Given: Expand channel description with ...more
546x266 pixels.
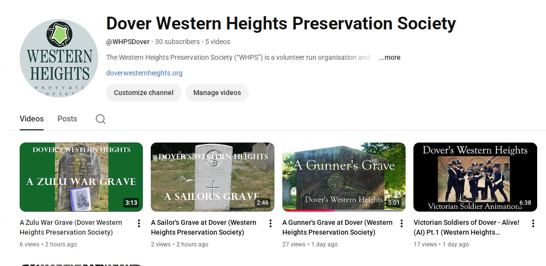Looking at the screenshot, I should (389, 57).
